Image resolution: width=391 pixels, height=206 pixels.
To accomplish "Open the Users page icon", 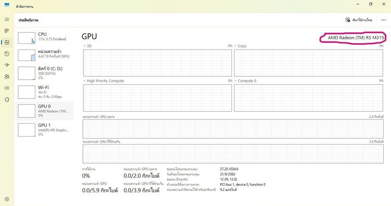I will [7, 77].
